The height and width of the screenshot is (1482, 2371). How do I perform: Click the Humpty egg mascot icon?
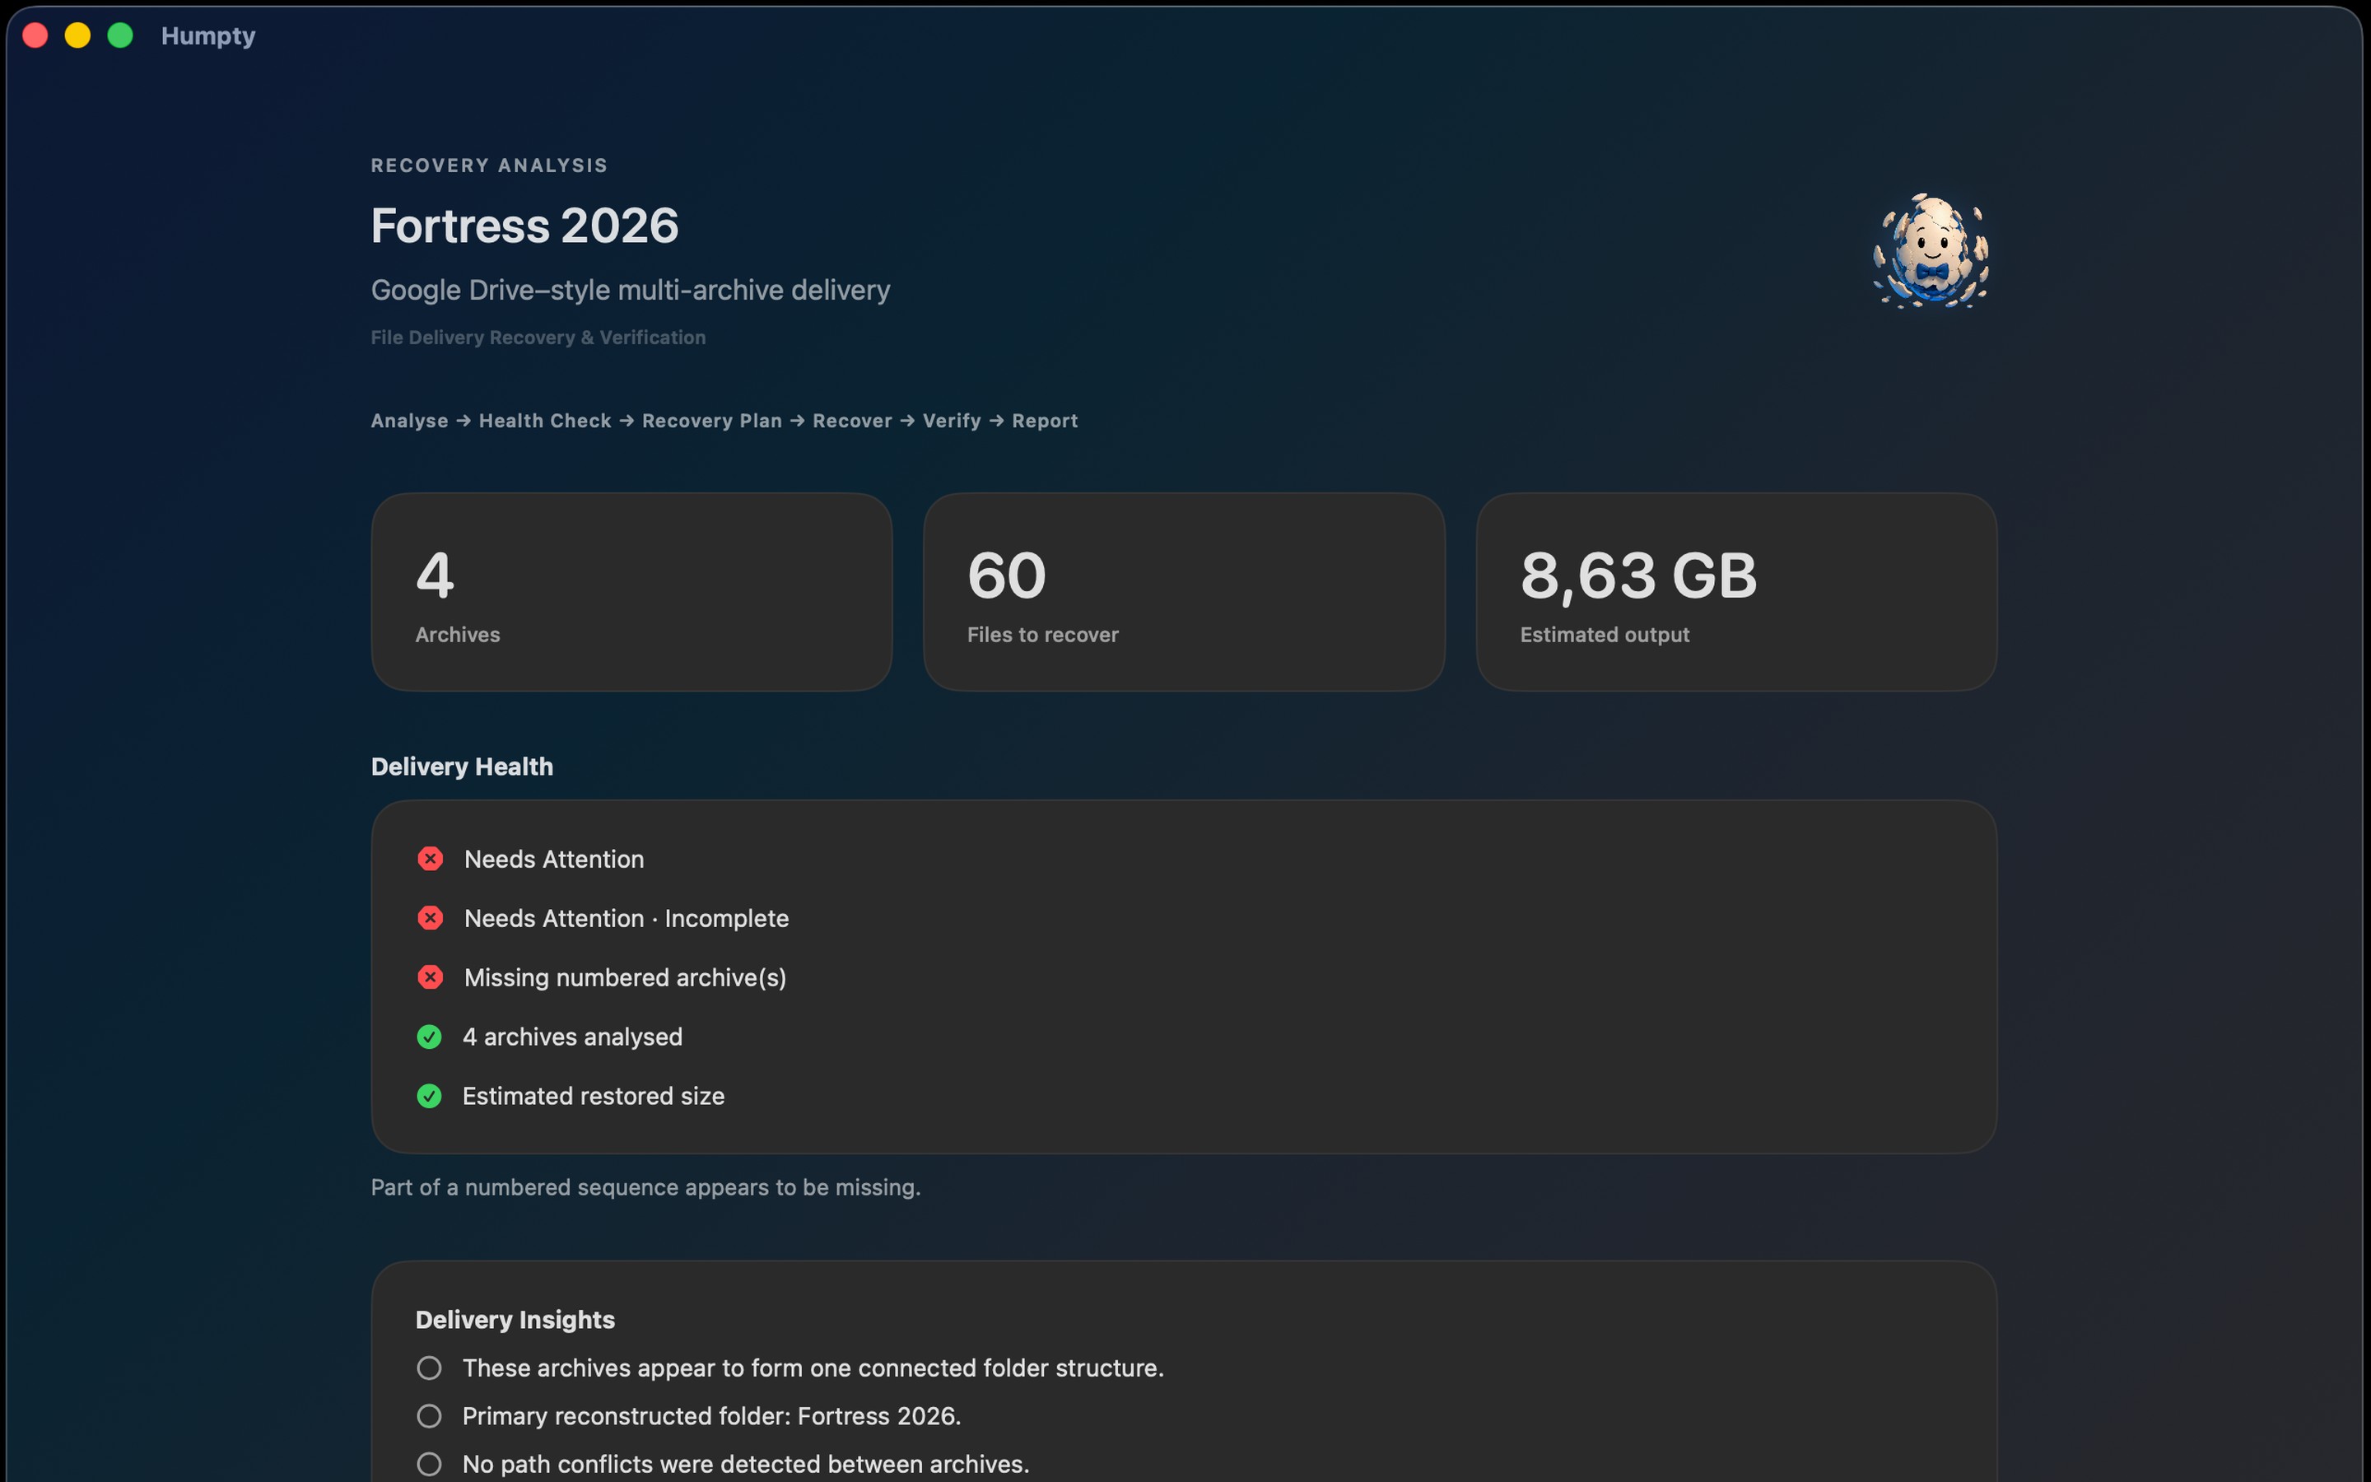point(1930,251)
